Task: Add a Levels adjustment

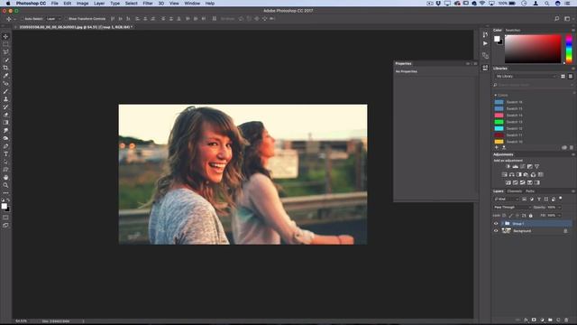Action: pyautogui.click(x=515, y=166)
